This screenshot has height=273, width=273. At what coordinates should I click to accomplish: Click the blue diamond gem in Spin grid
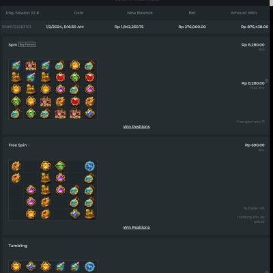(x=89, y=113)
